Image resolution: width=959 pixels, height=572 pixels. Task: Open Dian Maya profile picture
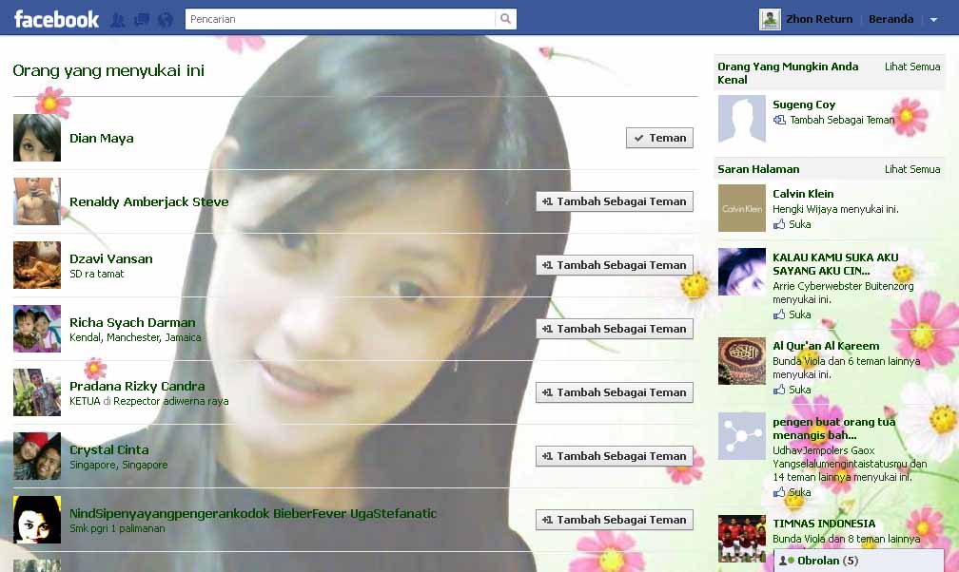pos(37,138)
